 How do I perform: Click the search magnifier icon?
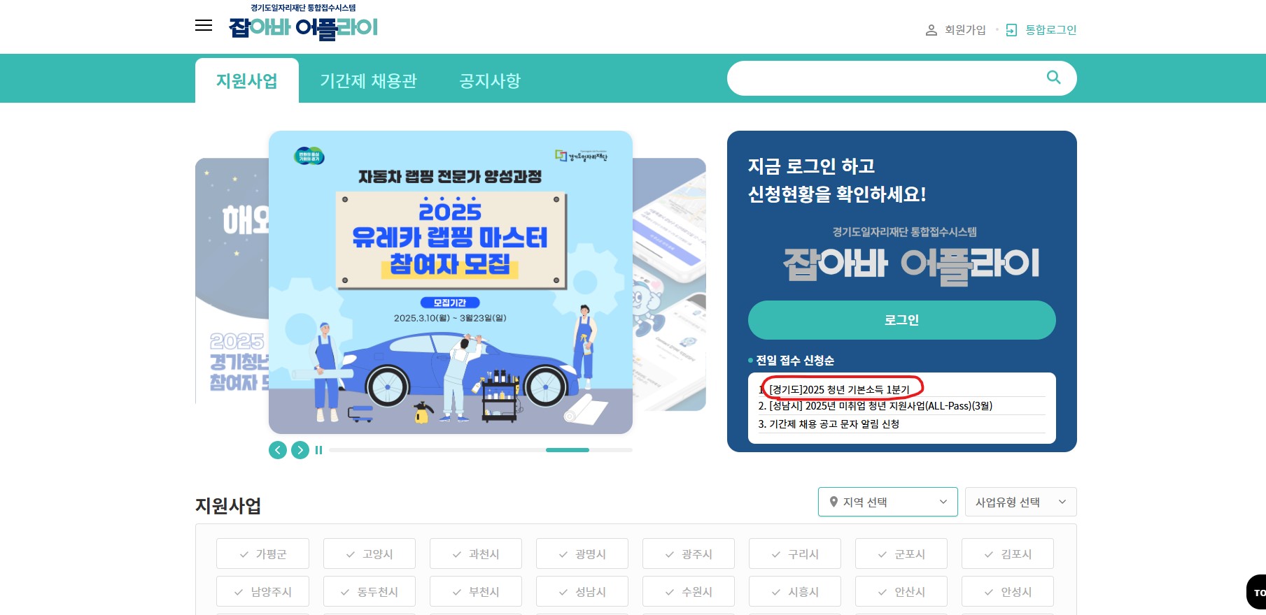pyautogui.click(x=1053, y=78)
